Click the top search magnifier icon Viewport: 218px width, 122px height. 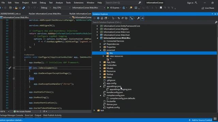[x=140, y=3]
